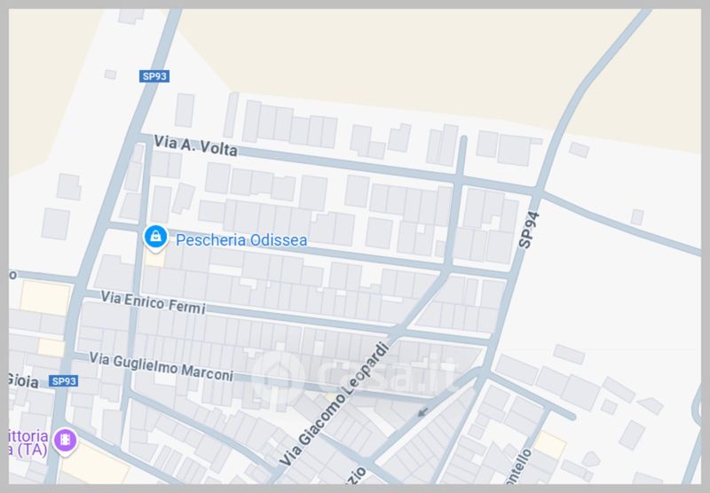
Task: Click the casa.it watermark logo
Action: (x=353, y=375)
